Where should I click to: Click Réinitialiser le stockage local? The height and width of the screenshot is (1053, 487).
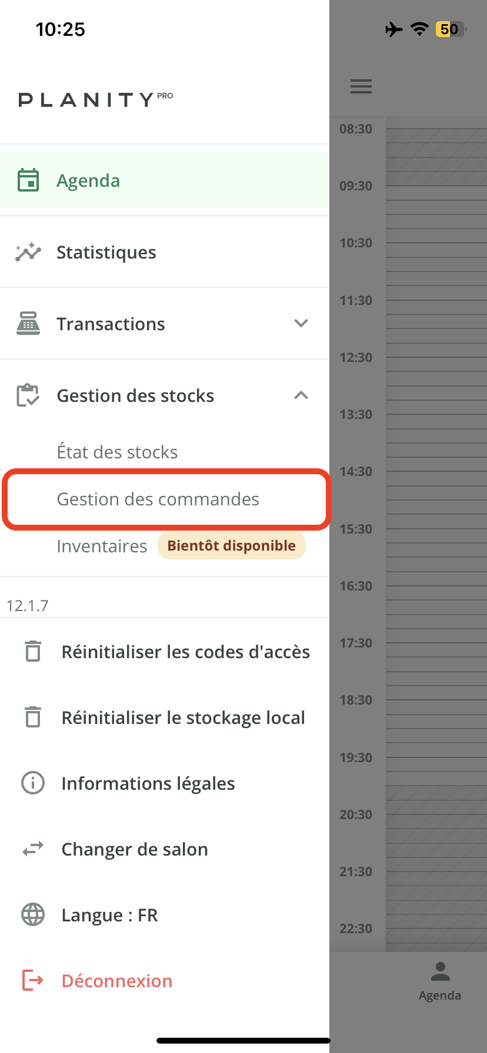[x=183, y=717]
